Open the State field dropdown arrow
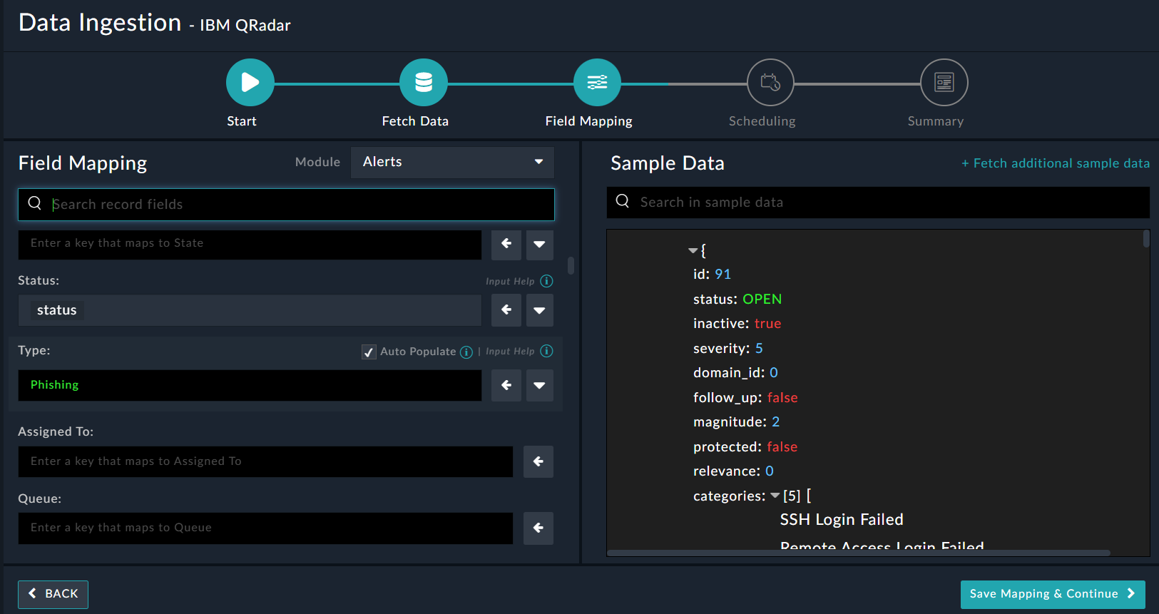This screenshot has height=614, width=1159. click(540, 244)
